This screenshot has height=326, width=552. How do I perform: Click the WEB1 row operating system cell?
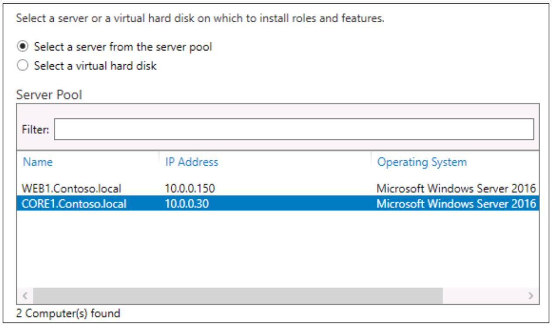tap(456, 189)
